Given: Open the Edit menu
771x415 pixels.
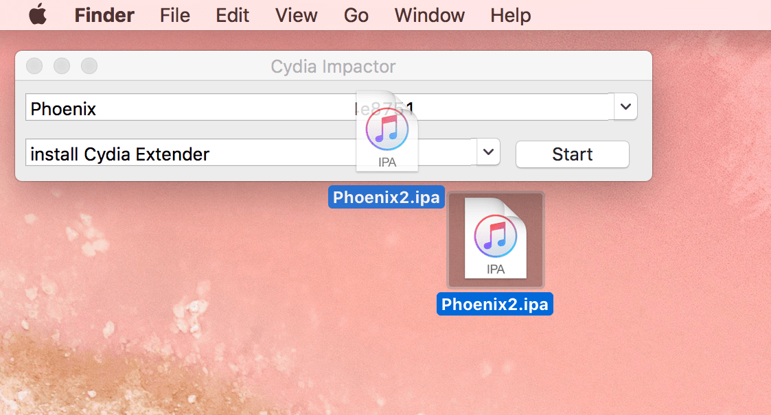Looking at the screenshot, I should pyautogui.click(x=232, y=15).
